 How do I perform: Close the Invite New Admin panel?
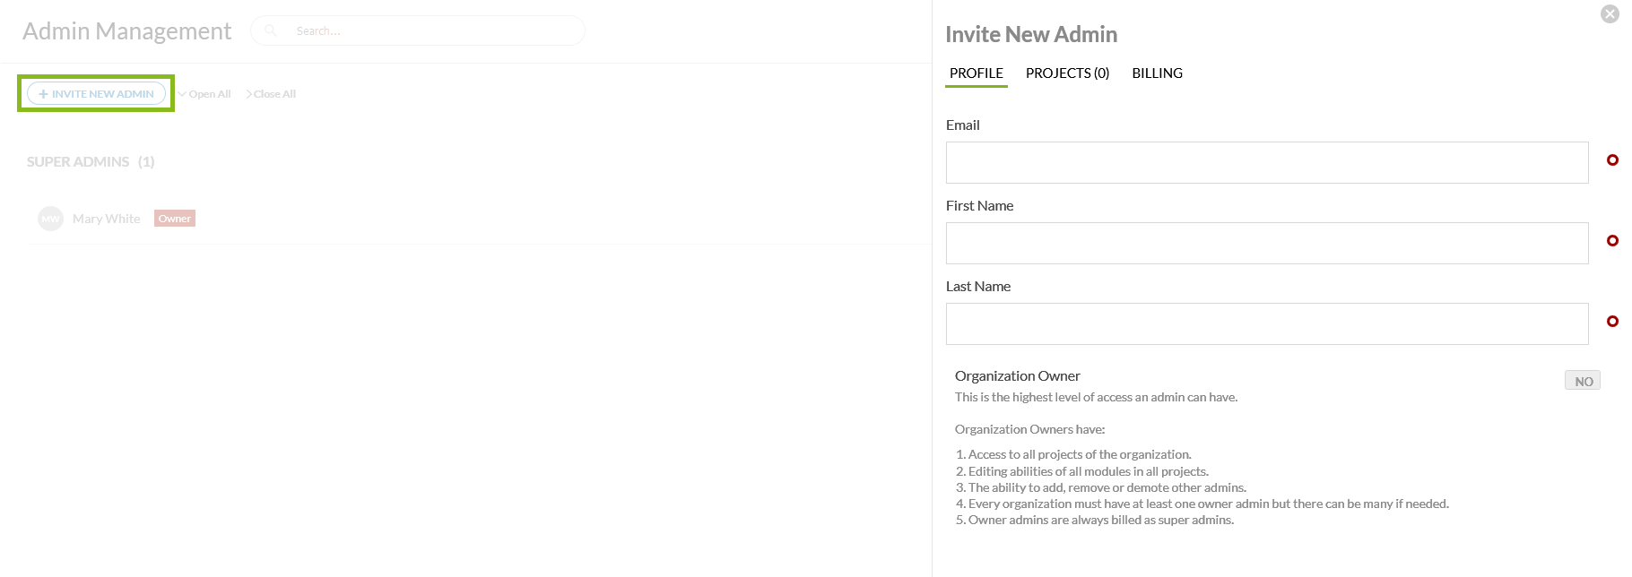tap(1610, 13)
